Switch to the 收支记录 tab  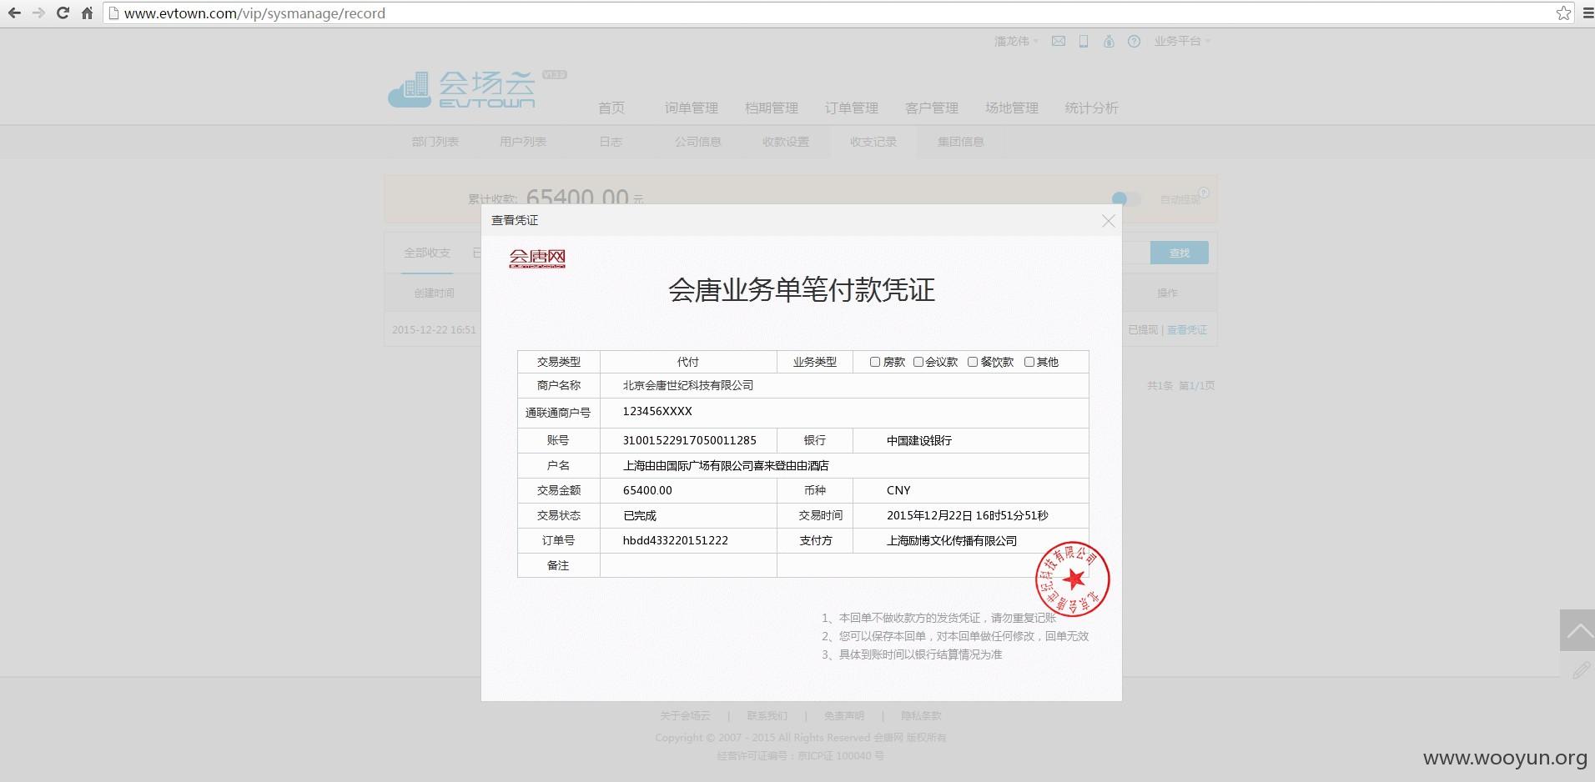[873, 142]
